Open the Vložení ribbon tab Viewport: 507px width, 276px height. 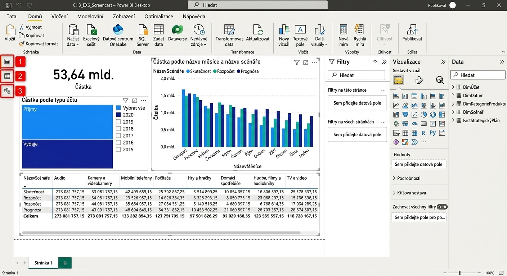[60, 17]
